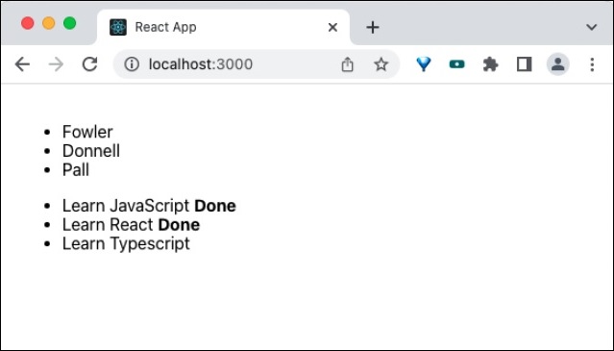614x351 pixels.
Task: Share this page using the share icon
Action: [x=347, y=64]
